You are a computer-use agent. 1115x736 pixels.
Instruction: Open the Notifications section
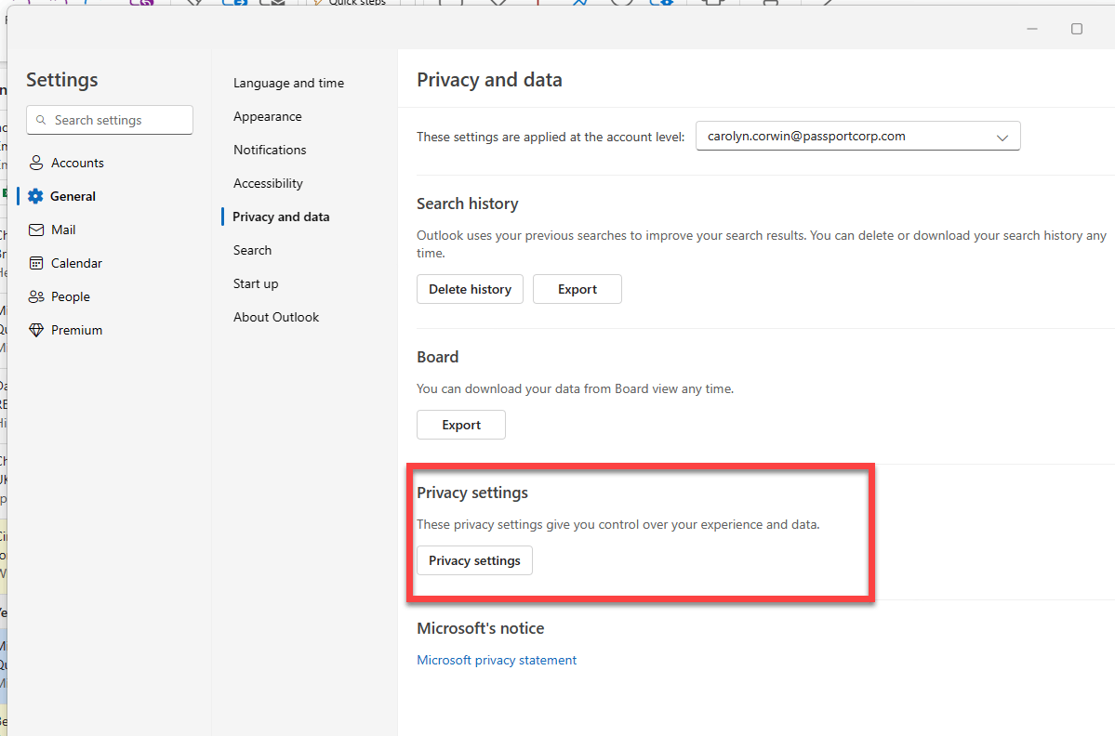tap(270, 150)
